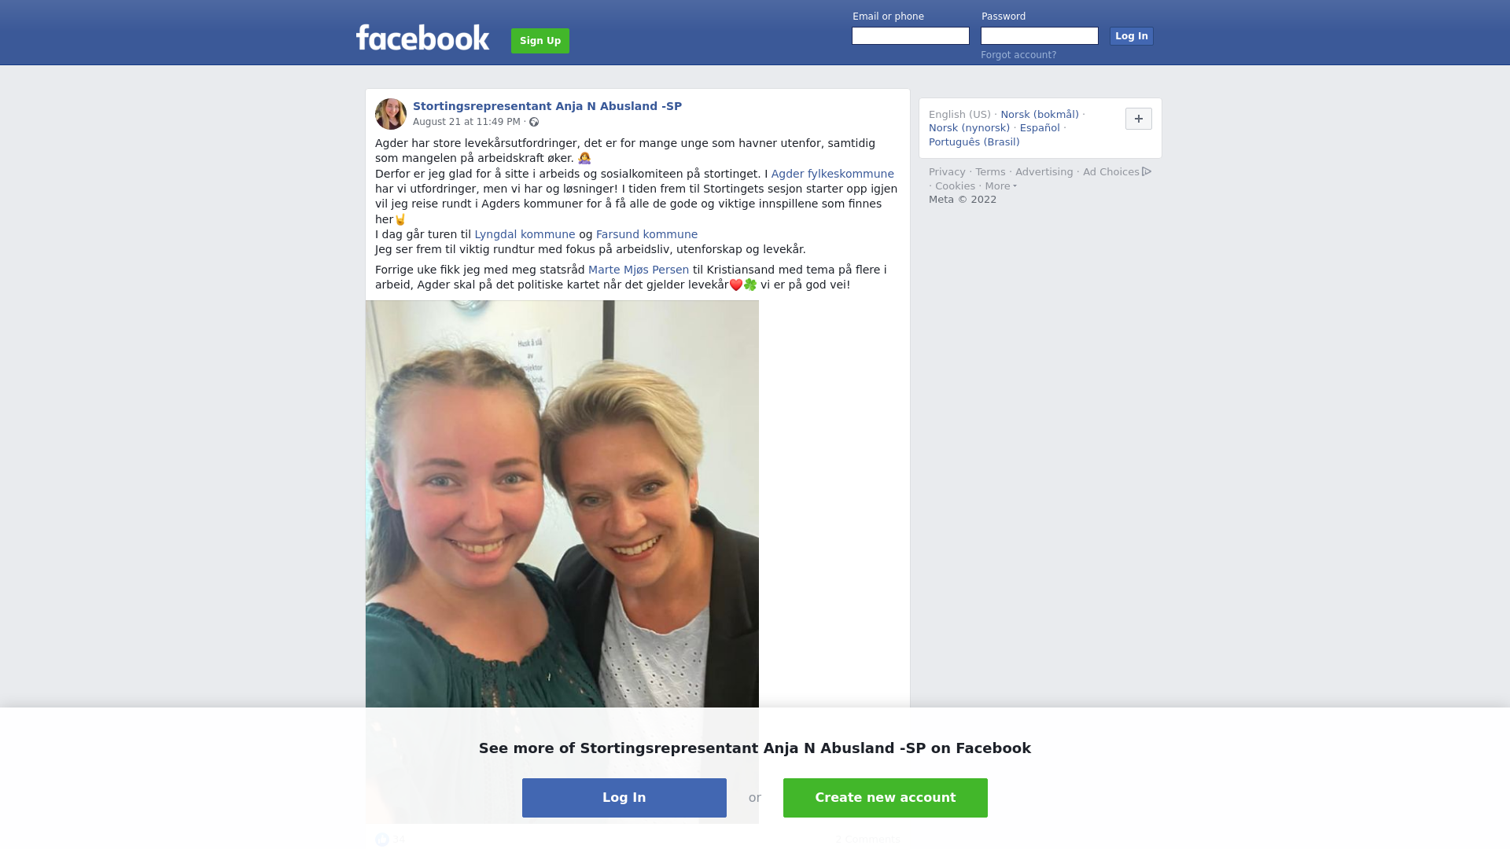Screen dimensions: 1510x849
Task: Open Agder fylkeskommune link
Action: pyautogui.click(x=832, y=174)
